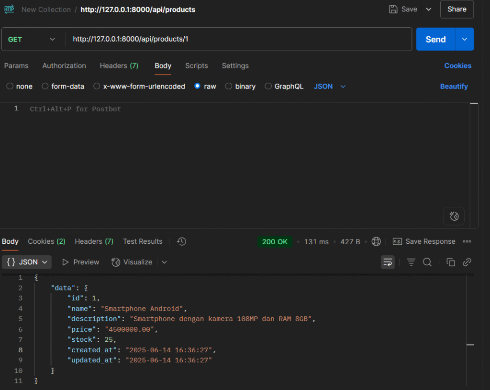This screenshot has width=490, height=390.
Task: Switch to the Headers (7) request tab
Action: pos(119,66)
